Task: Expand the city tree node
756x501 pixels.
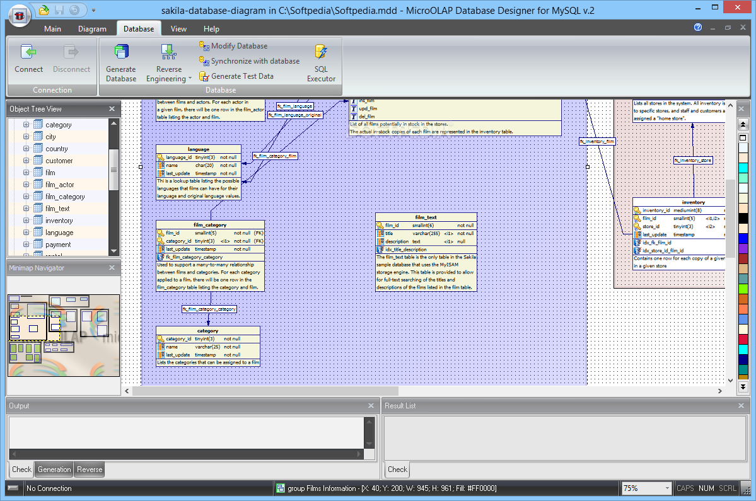Action: (26, 136)
